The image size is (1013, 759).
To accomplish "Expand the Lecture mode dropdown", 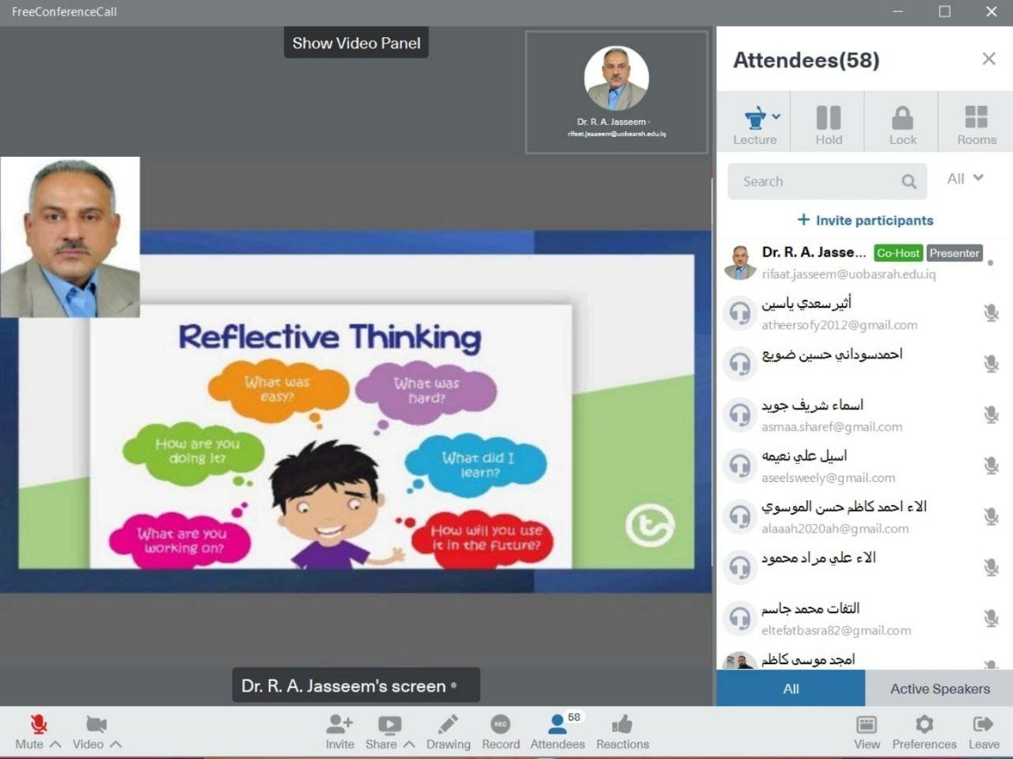I will click(x=776, y=116).
